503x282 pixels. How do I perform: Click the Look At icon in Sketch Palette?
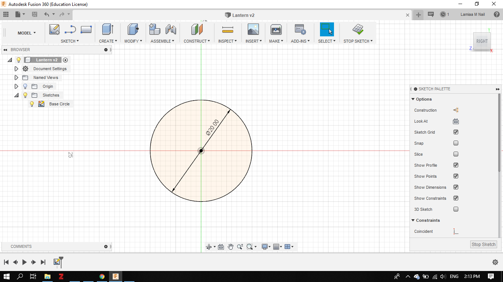(456, 121)
